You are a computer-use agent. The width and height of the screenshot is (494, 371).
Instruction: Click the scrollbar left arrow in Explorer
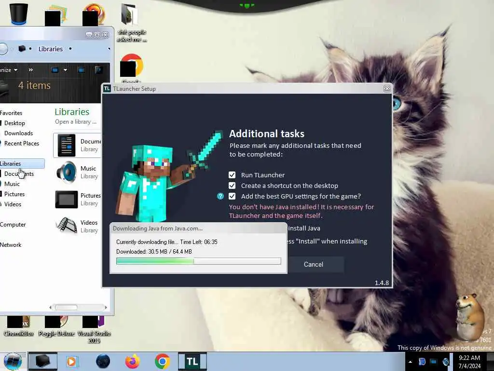[50, 307]
